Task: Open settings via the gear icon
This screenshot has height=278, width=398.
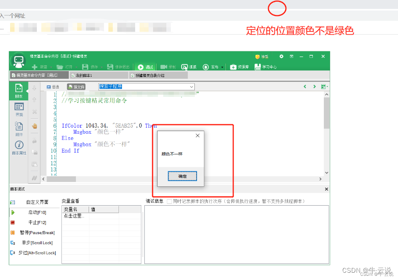Action: click(x=281, y=56)
